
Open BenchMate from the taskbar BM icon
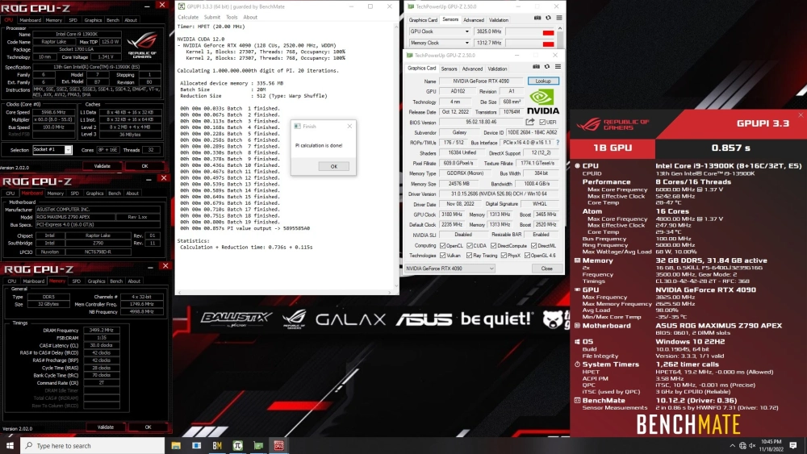point(217,445)
